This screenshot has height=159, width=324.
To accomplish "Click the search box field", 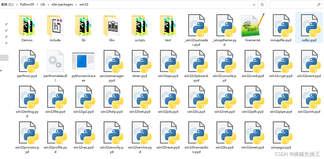I will (296, 4).
